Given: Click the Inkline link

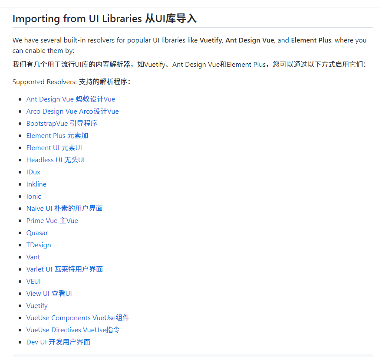Looking at the screenshot, I should coord(36,184).
